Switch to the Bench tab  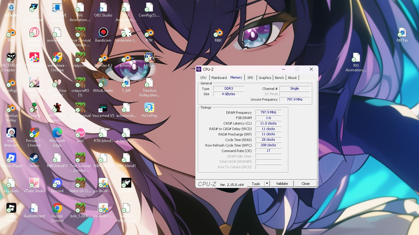pyautogui.click(x=279, y=78)
